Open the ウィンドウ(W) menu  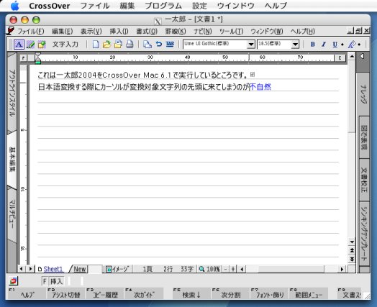pos(267,31)
